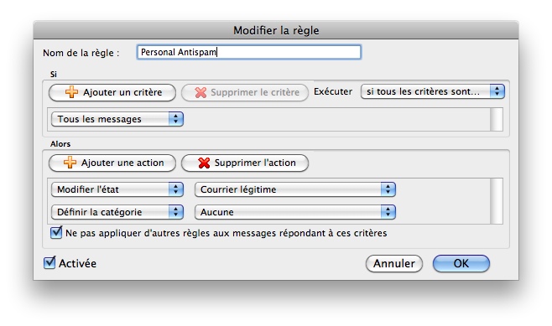
Task: Toggle Ne pas appliquer d'autres règles checkbox
Action: click(x=56, y=232)
